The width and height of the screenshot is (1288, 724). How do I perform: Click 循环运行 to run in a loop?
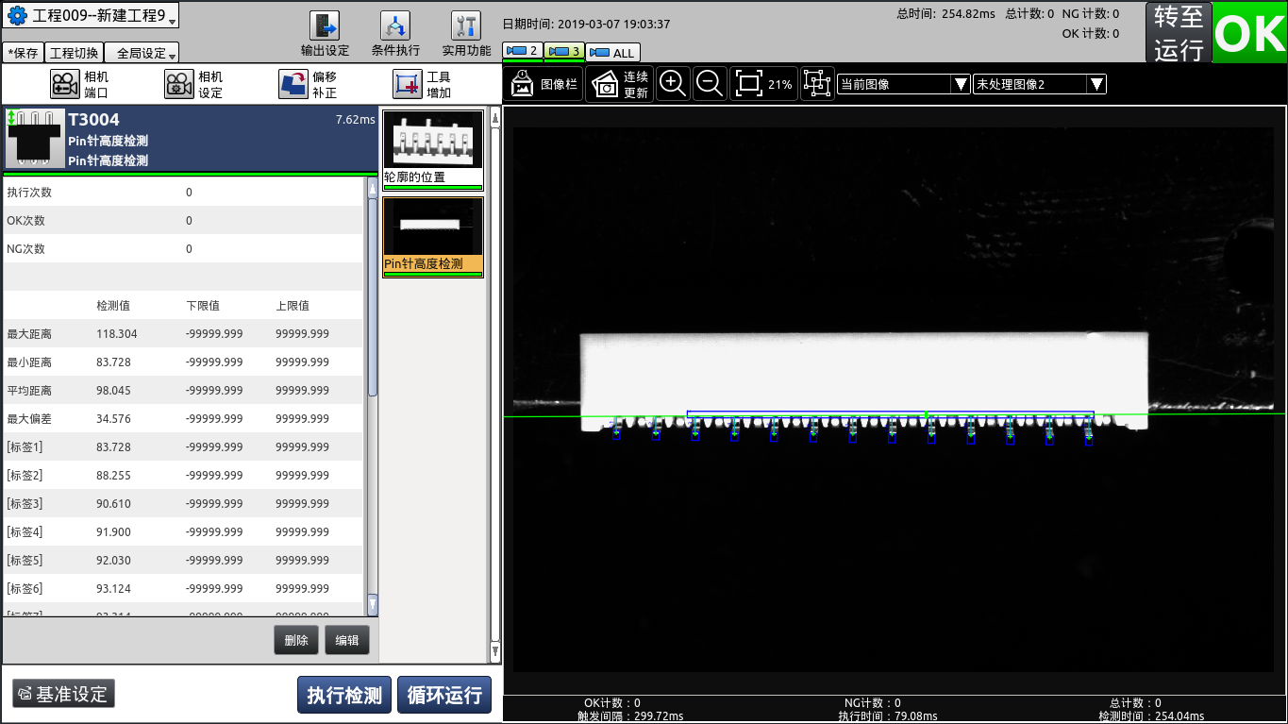point(444,695)
